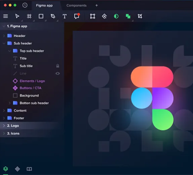Select the Elements / Logo layer

pos(32,81)
